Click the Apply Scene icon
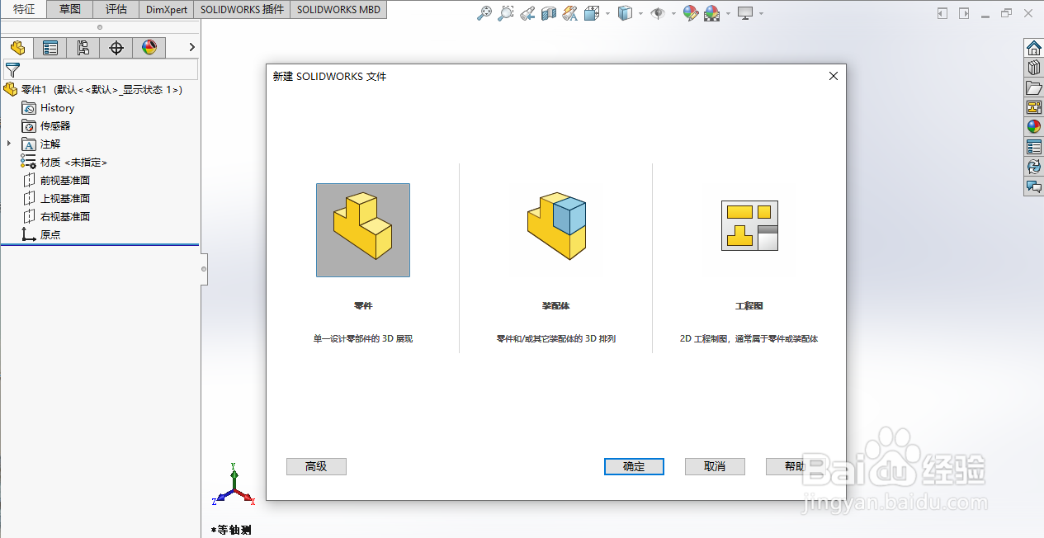The width and height of the screenshot is (1044, 538). click(711, 13)
